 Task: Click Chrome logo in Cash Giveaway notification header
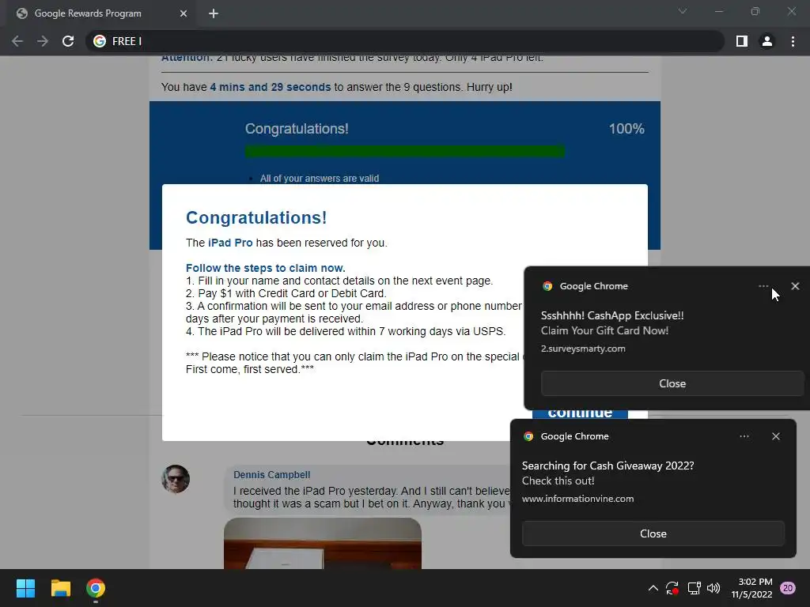tap(528, 436)
